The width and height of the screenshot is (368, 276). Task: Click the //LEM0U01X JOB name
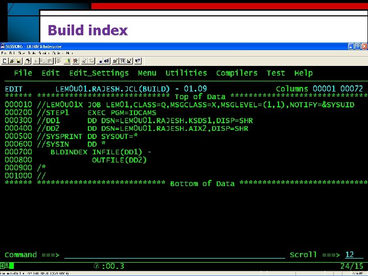tap(60, 105)
